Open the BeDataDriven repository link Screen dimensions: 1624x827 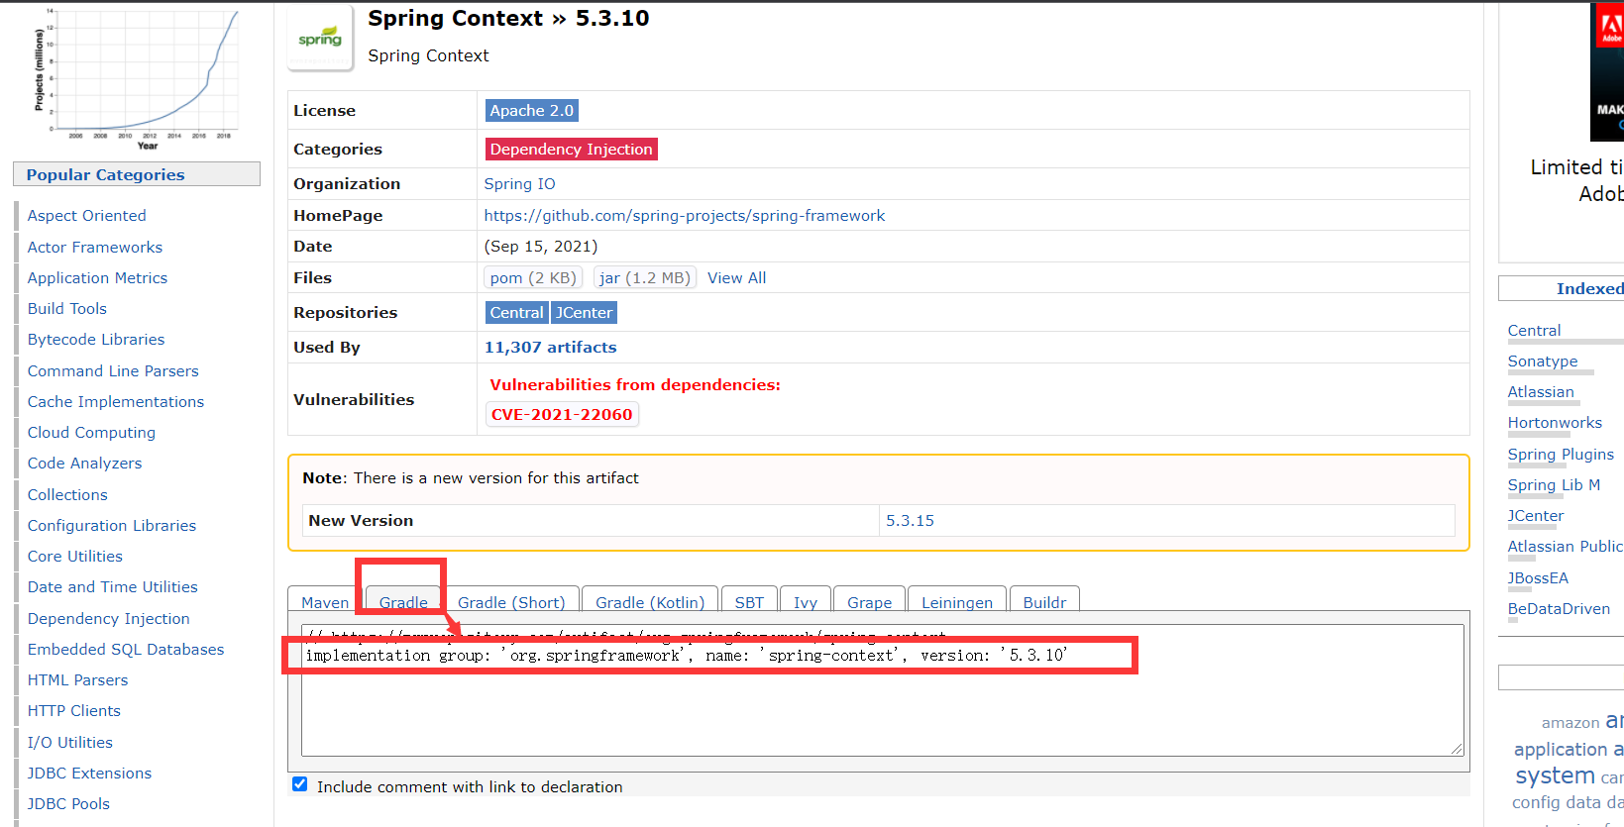[1560, 609]
